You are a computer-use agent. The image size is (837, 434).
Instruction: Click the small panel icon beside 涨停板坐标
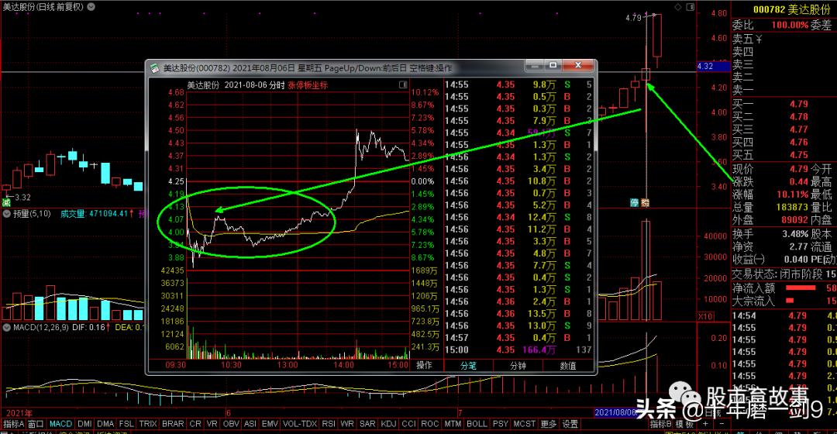401,84
